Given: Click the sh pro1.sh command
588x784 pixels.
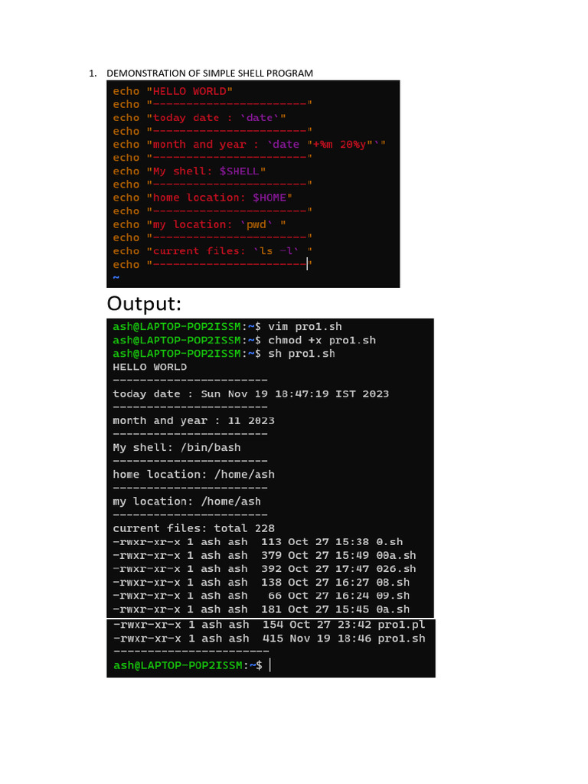Looking at the screenshot, I should tap(302, 354).
